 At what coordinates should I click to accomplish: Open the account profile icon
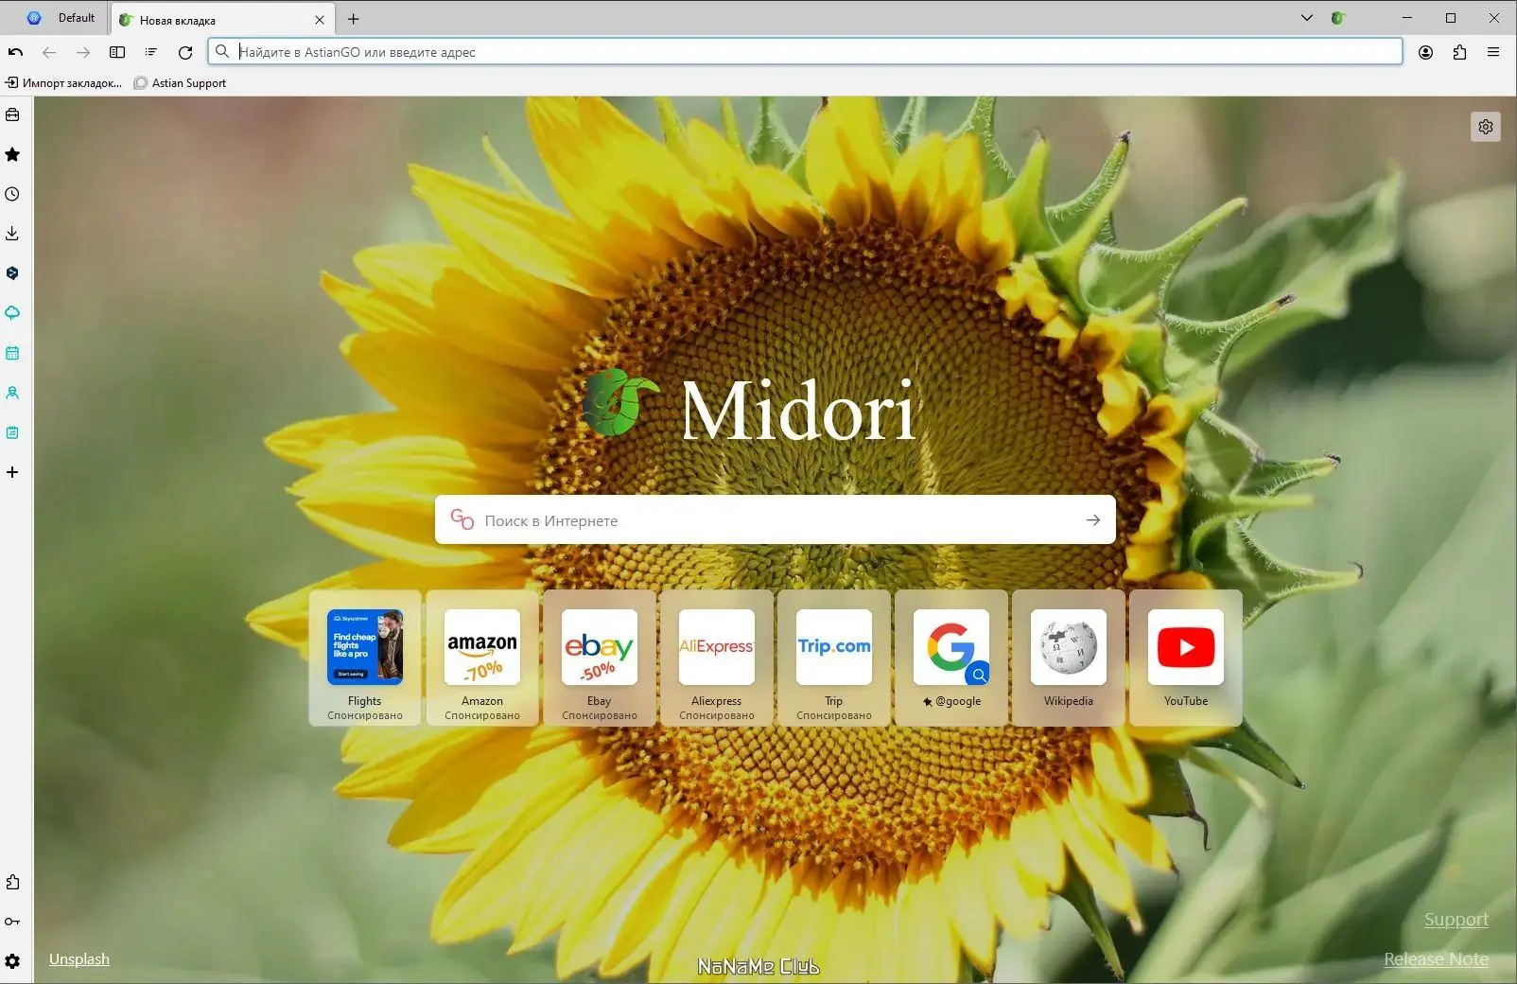[1425, 52]
